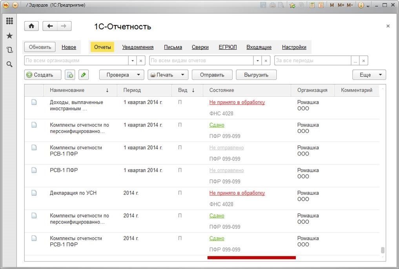Click the M memory button
The image size is (399, 269).
coord(332,5)
